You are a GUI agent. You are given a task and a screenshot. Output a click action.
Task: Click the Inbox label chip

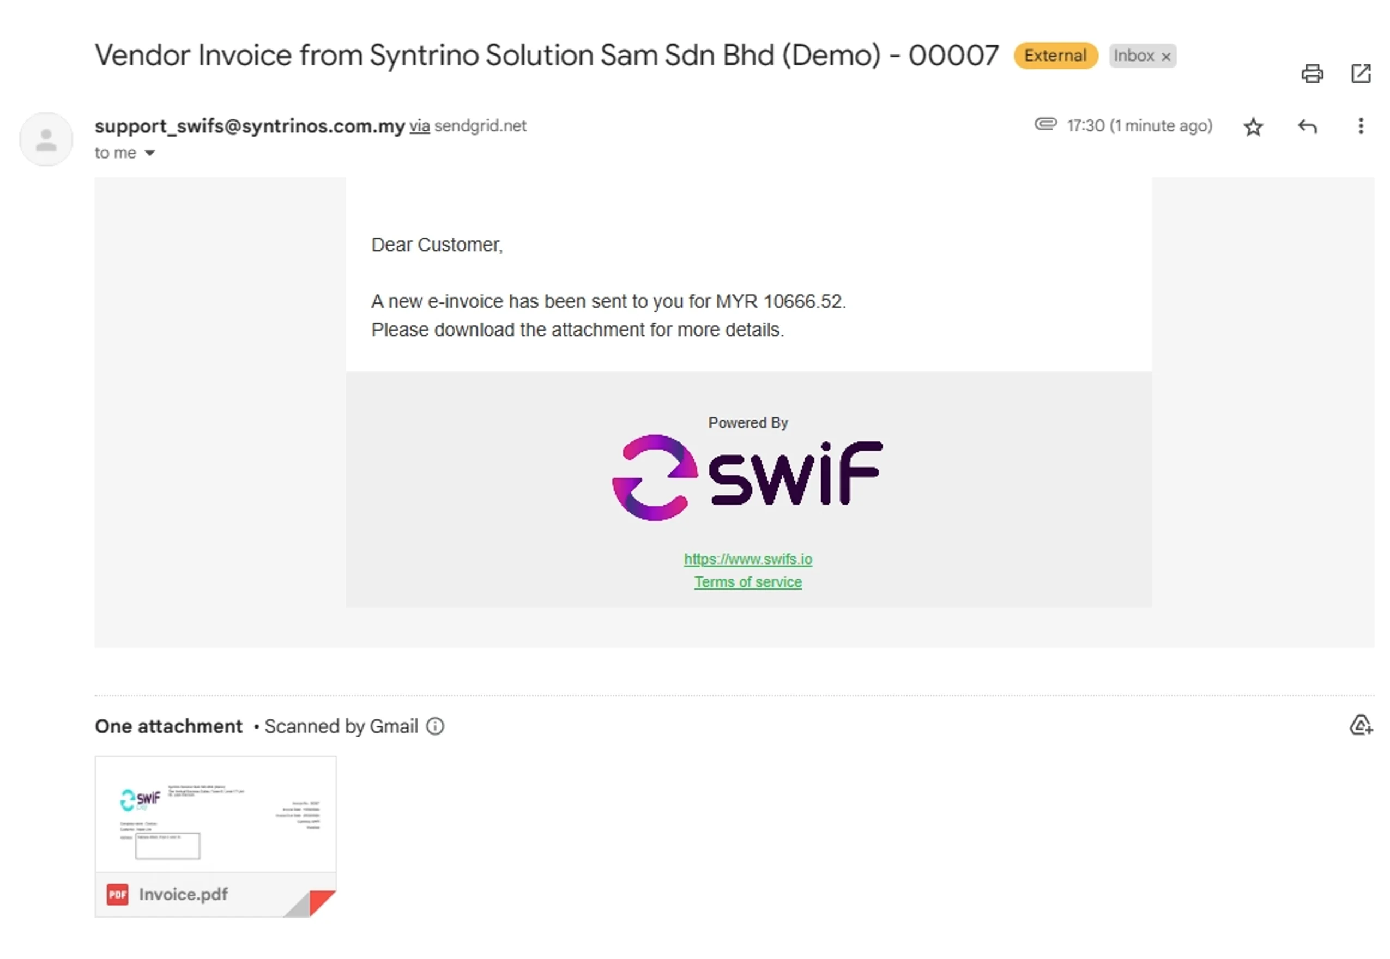pyautogui.click(x=1133, y=56)
